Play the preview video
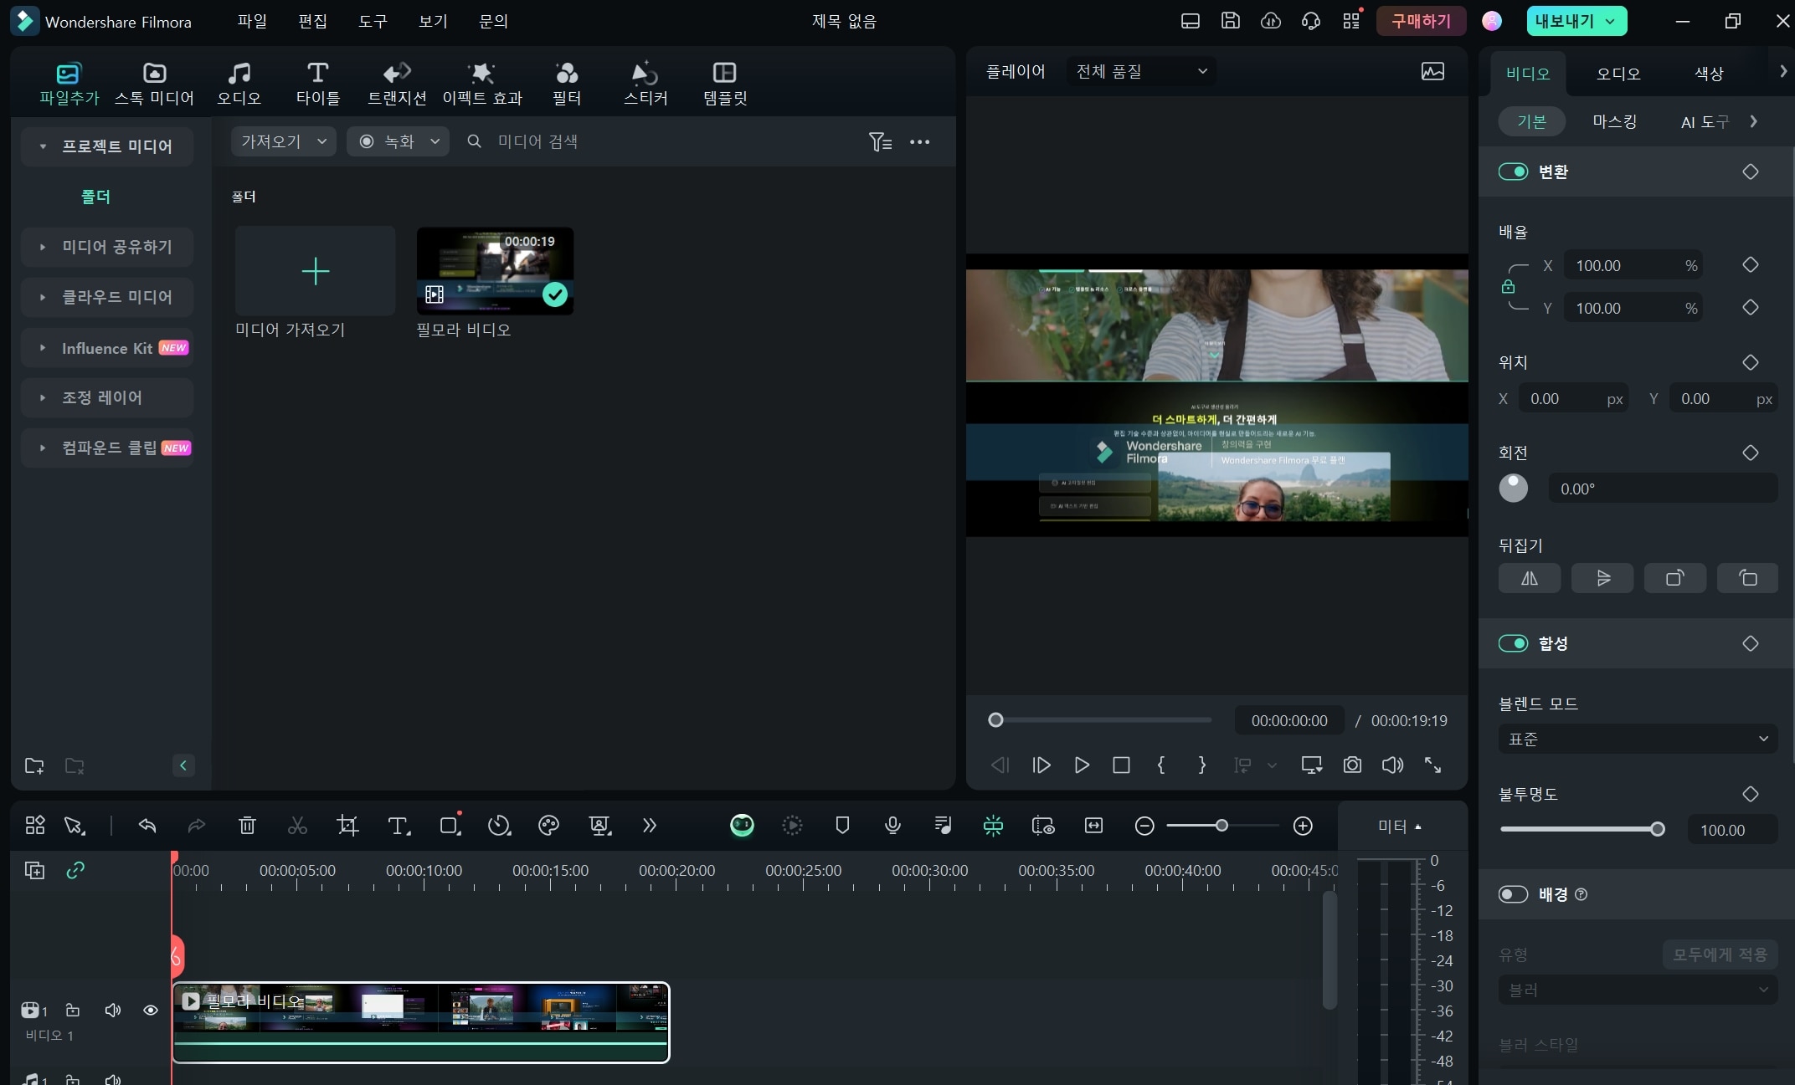Viewport: 1795px width, 1085px height. (x=1081, y=765)
